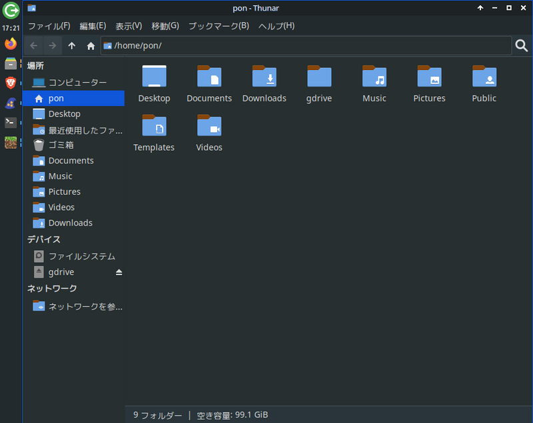Screen dimensions: 533x423
Task: Click the デバイス sidebar header
Action: click(44, 240)
